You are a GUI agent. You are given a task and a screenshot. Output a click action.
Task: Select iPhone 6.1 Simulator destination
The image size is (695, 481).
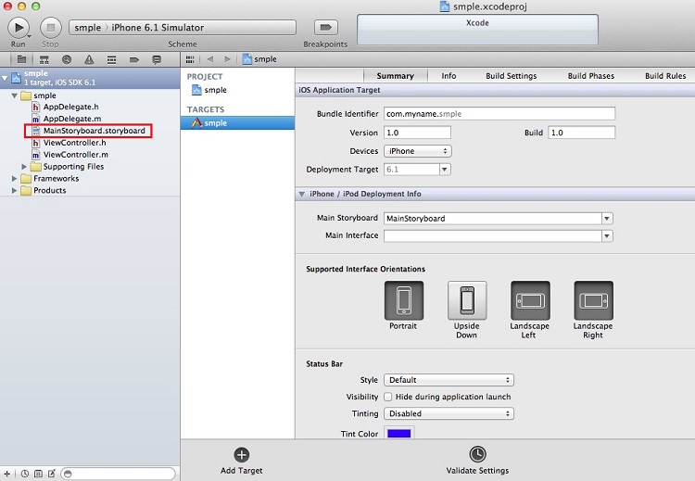(x=158, y=28)
